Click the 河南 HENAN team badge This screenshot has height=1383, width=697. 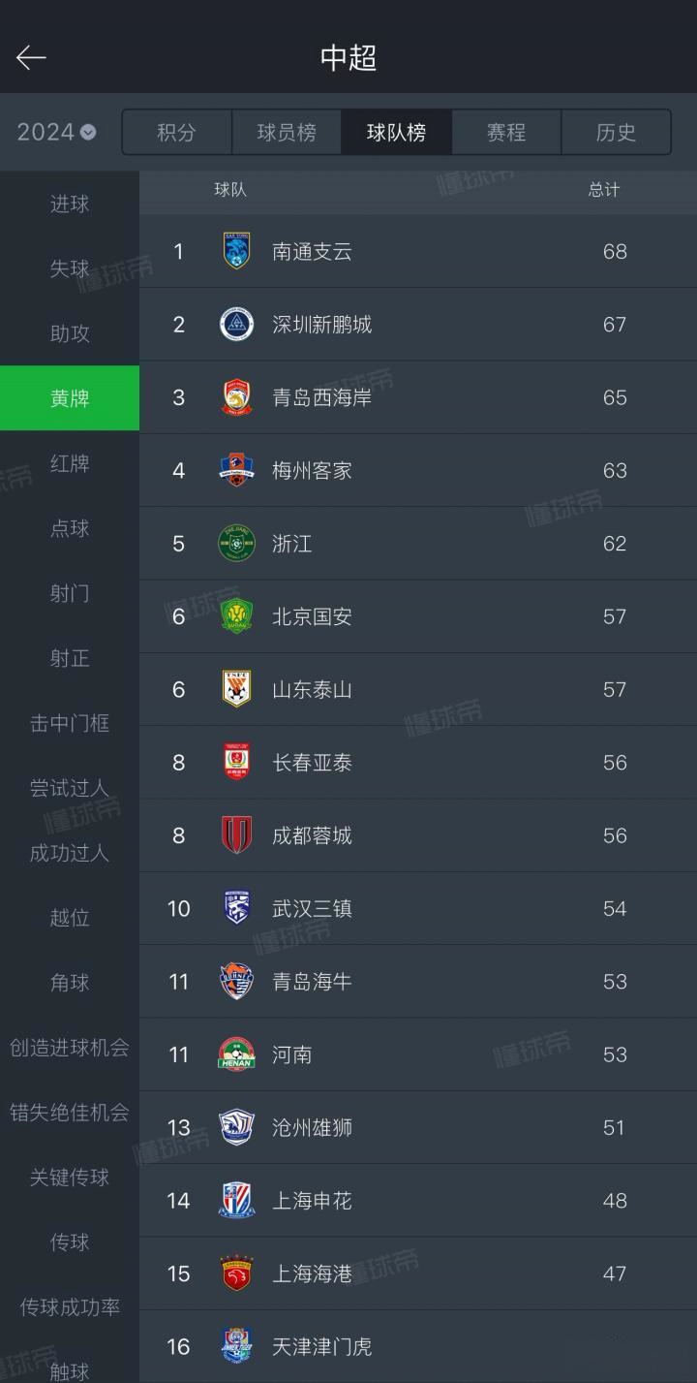click(x=236, y=1054)
